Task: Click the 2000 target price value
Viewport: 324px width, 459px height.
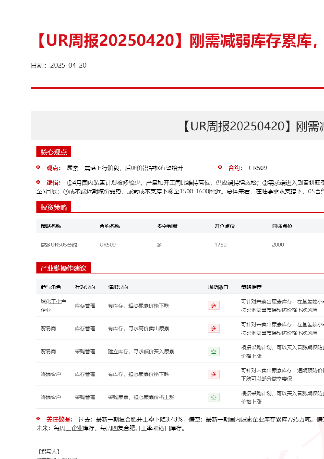Action: (278, 245)
